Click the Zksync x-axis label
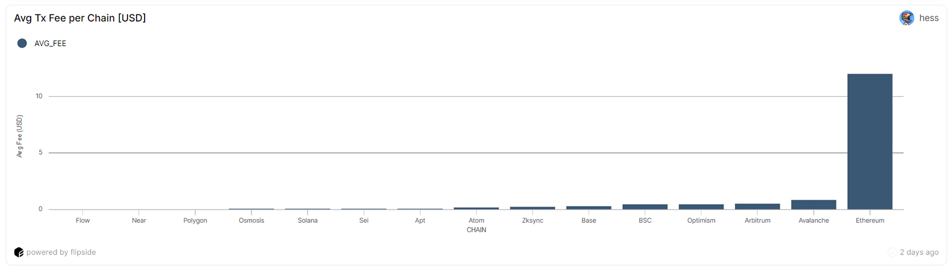950x266 pixels. point(533,221)
